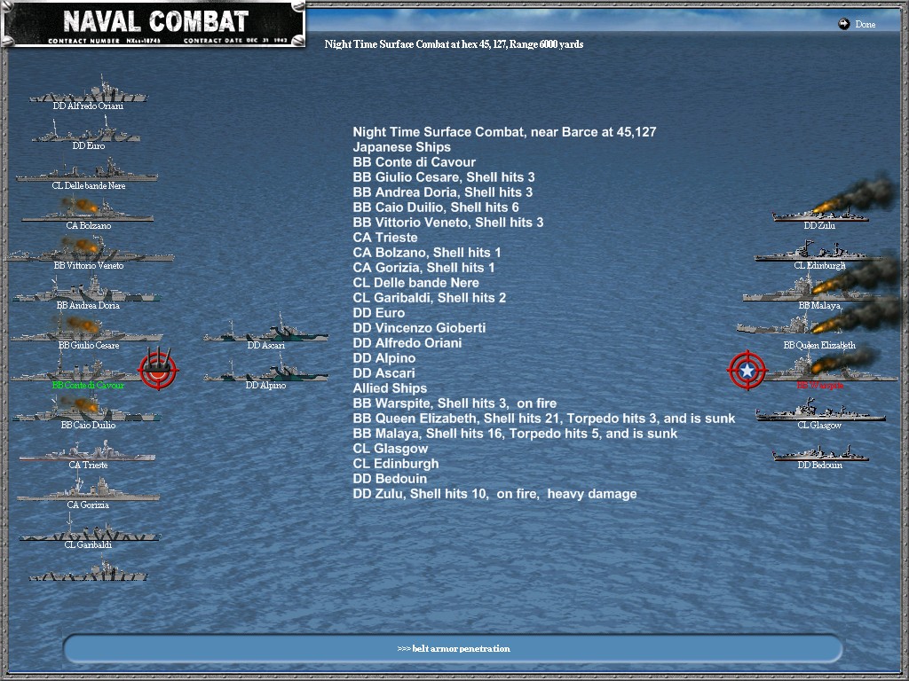
Task: Click 'BB Andrea Doria, Shell hits 3'
Action: pyautogui.click(x=442, y=192)
